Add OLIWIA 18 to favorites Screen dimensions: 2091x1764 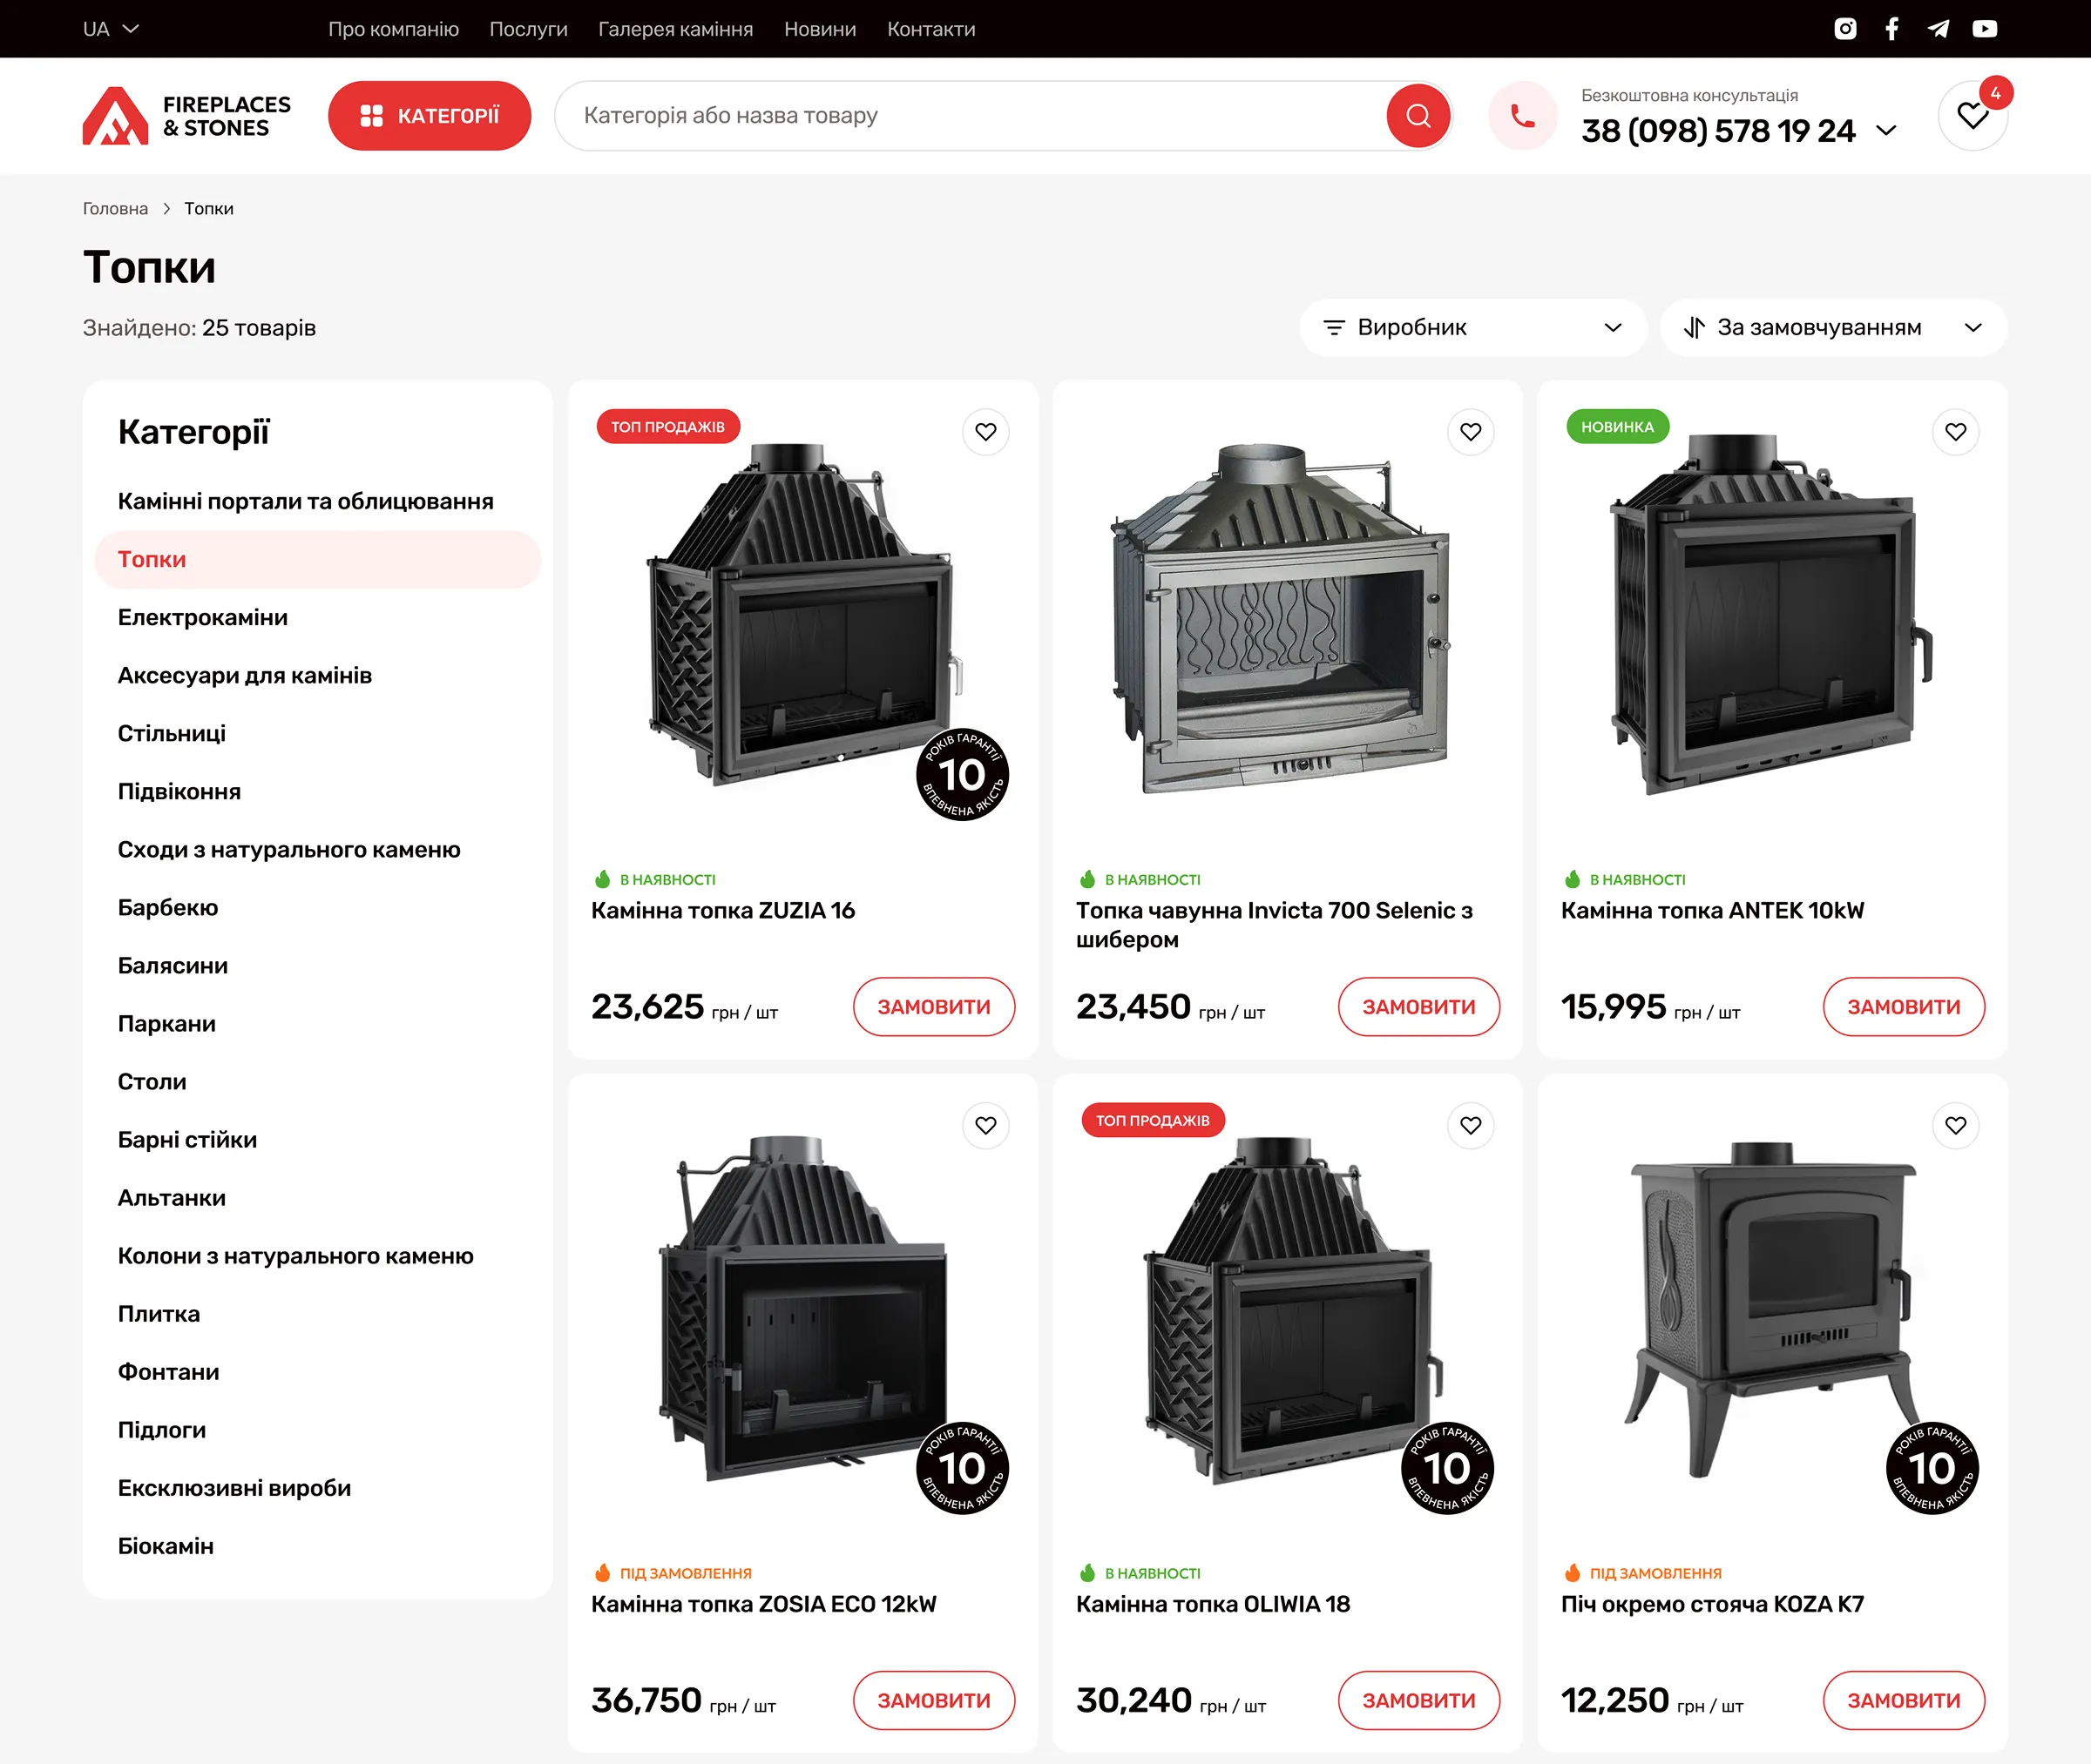[x=1471, y=1126]
